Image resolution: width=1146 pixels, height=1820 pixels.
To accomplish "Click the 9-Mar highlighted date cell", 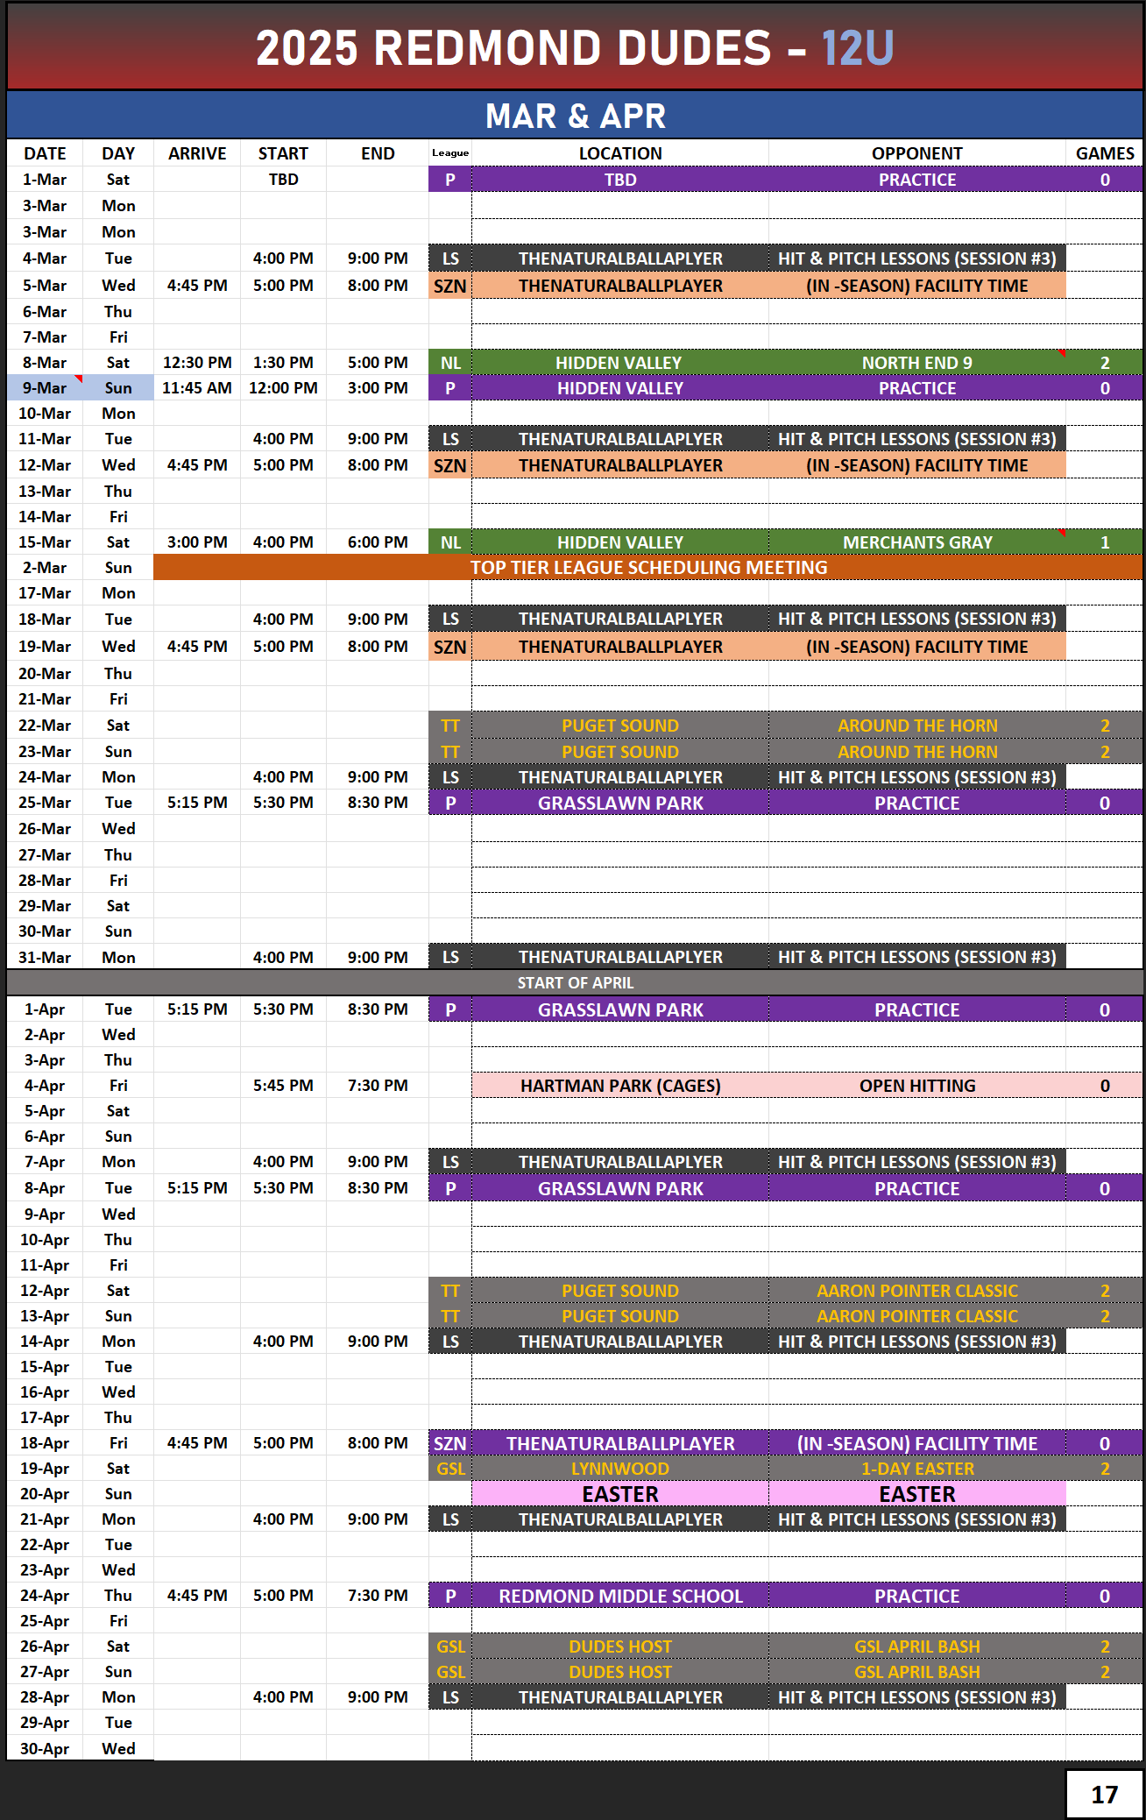I will click(45, 387).
